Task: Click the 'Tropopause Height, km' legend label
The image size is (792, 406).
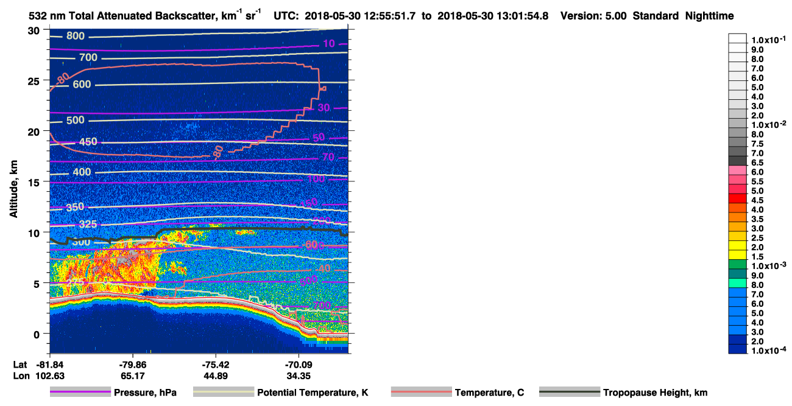Action: (656, 393)
